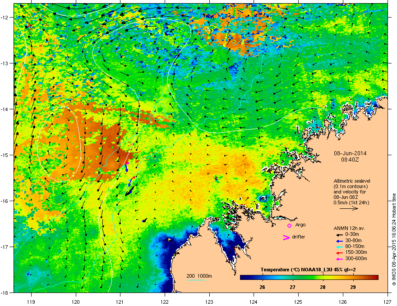Click the blue 30-80m arrow in legend
This screenshot has height=306, width=397.
339,241
